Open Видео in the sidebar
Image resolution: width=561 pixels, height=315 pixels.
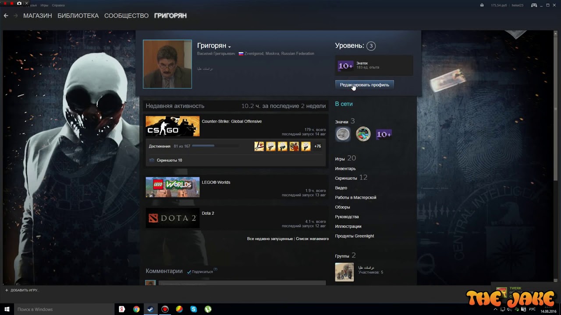(x=341, y=188)
